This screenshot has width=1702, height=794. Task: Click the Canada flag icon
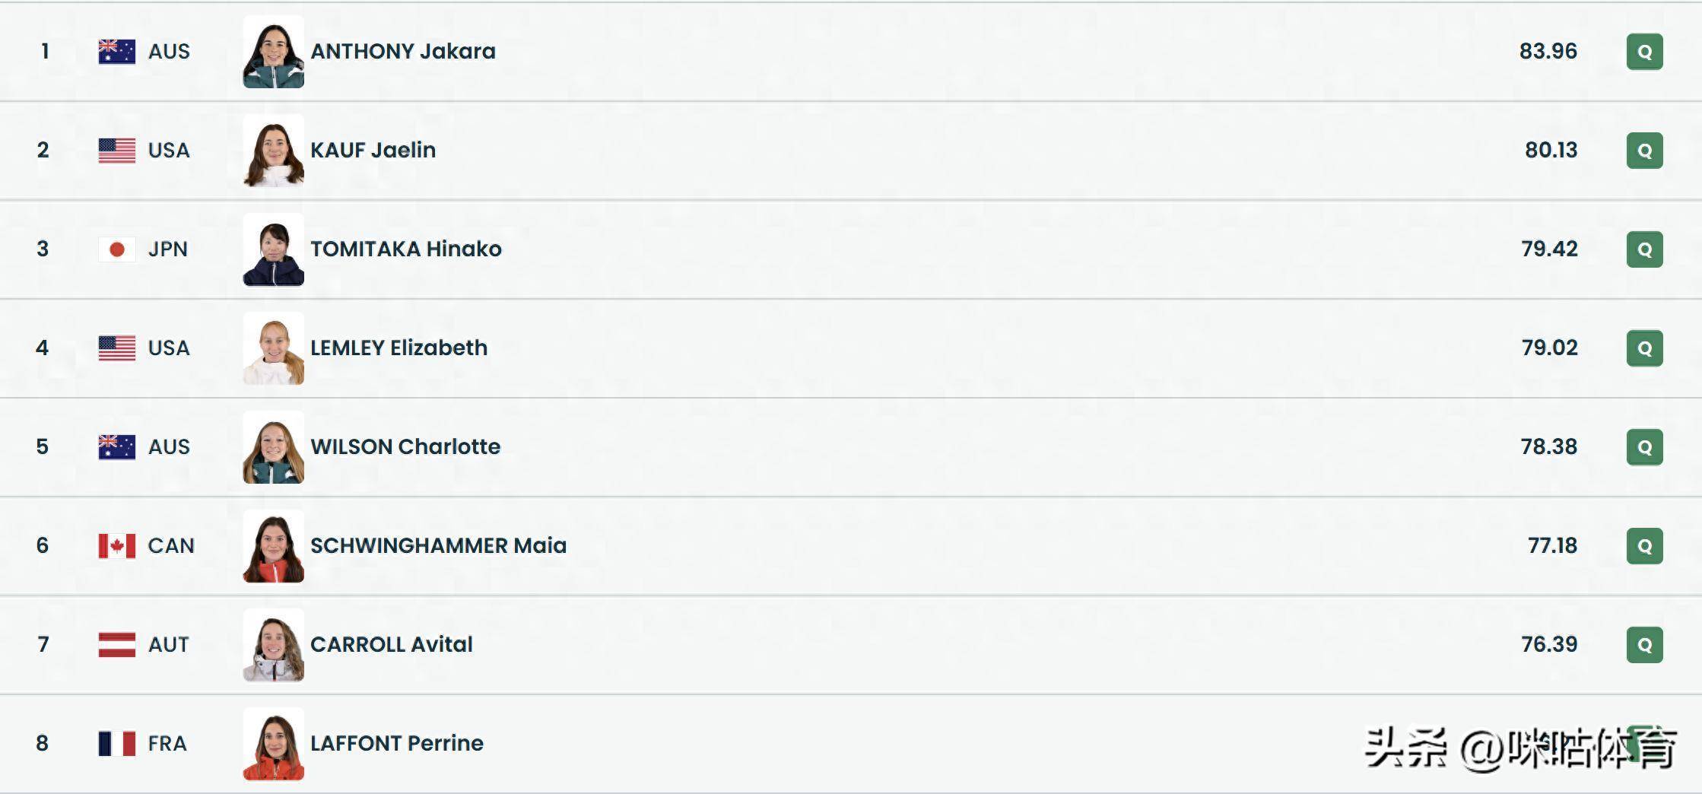coord(117,546)
